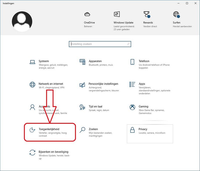
Task: Open the Apps category title
Action: [x=142, y=84]
